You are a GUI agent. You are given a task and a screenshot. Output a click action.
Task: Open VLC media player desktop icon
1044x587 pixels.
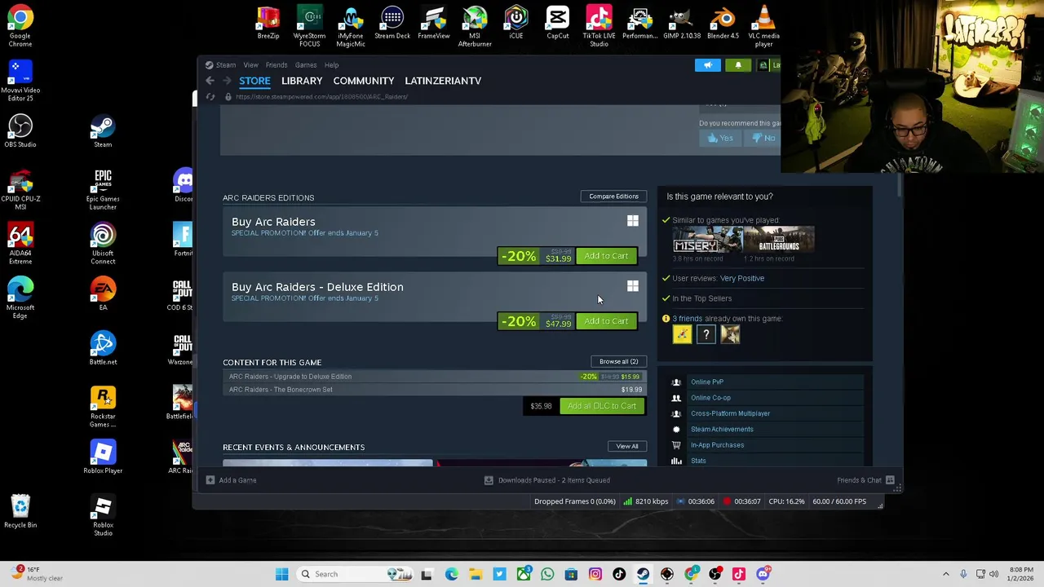[764, 26]
